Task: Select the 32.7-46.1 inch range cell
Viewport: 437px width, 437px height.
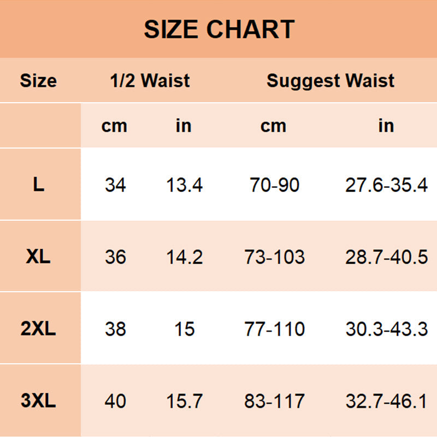Action: coord(386,402)
